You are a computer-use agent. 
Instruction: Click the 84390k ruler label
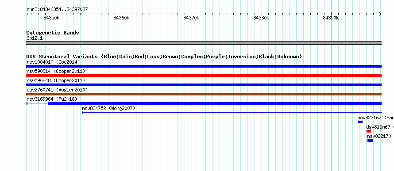tap(331, 18)
